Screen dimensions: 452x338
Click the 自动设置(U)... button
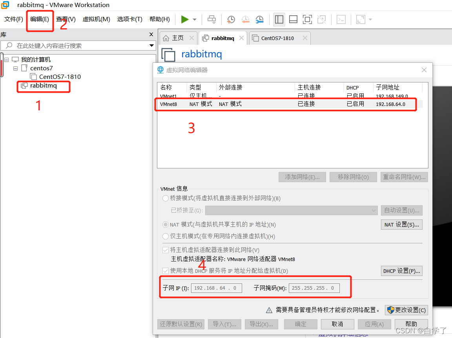tap(401, 210)
